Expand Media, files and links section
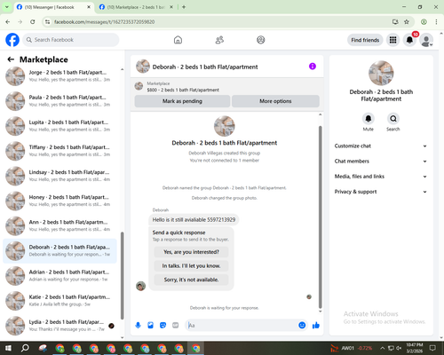The image size is (444, 355). 381,177
